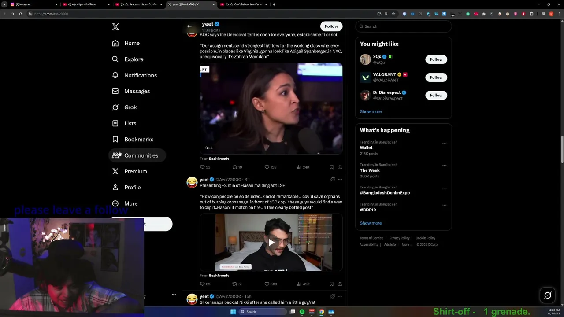The height and width of the screenshot is (317, 564).
Task: Open the Windows Start menu
Action: coord(233,312)
